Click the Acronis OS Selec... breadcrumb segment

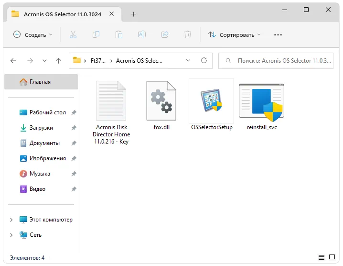tap(139, 61)
